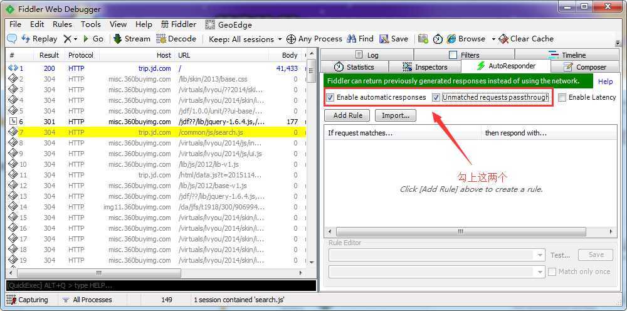Select session 2 base.css row
Image resolution: width=627 pixels, height=311 pixels.
(x=156, y=79)
